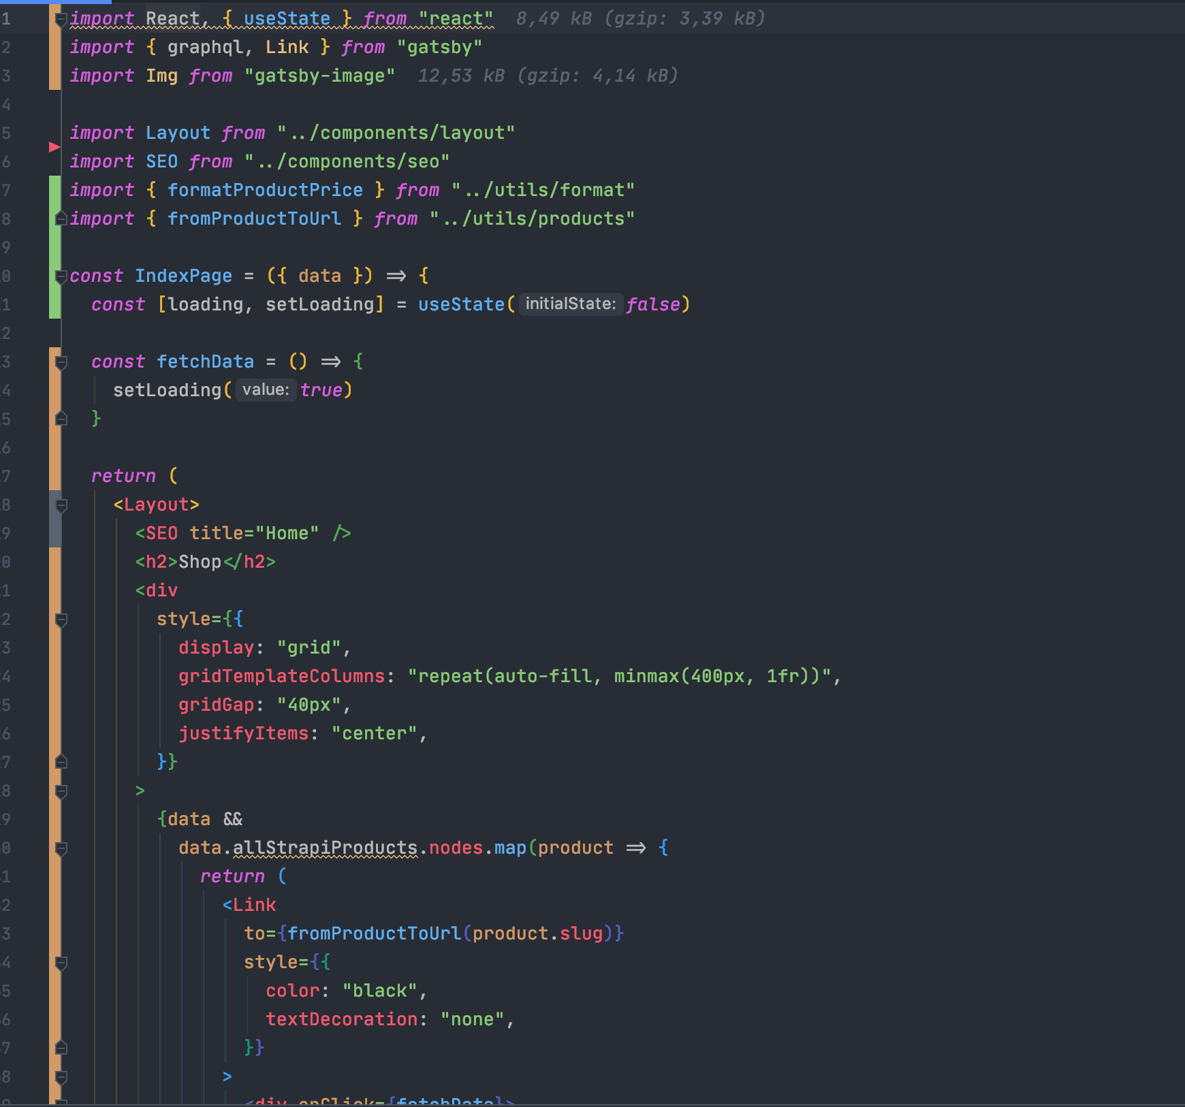Click the Link identifier in the gatsby import
This screenshot has width=1185, height=1107.
[287, 47]
